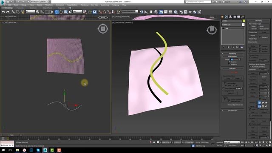Open the Select by Name dialog
Image resolution: width=272 pixels, height=153 pixels.
42,12
